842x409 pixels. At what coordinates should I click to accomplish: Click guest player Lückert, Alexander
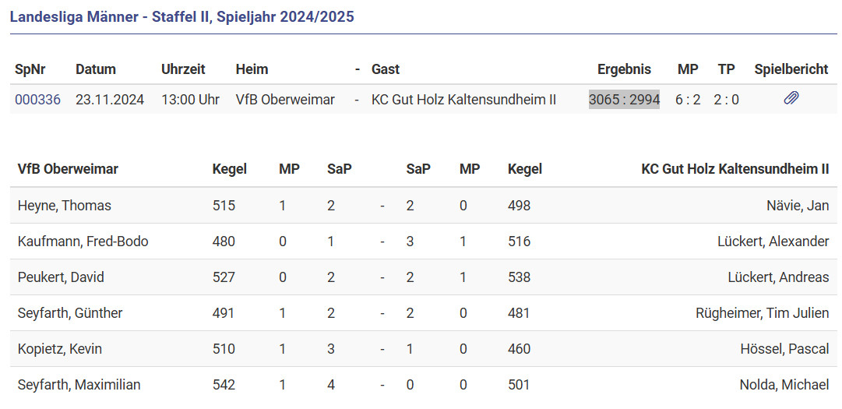coord(773,242)
